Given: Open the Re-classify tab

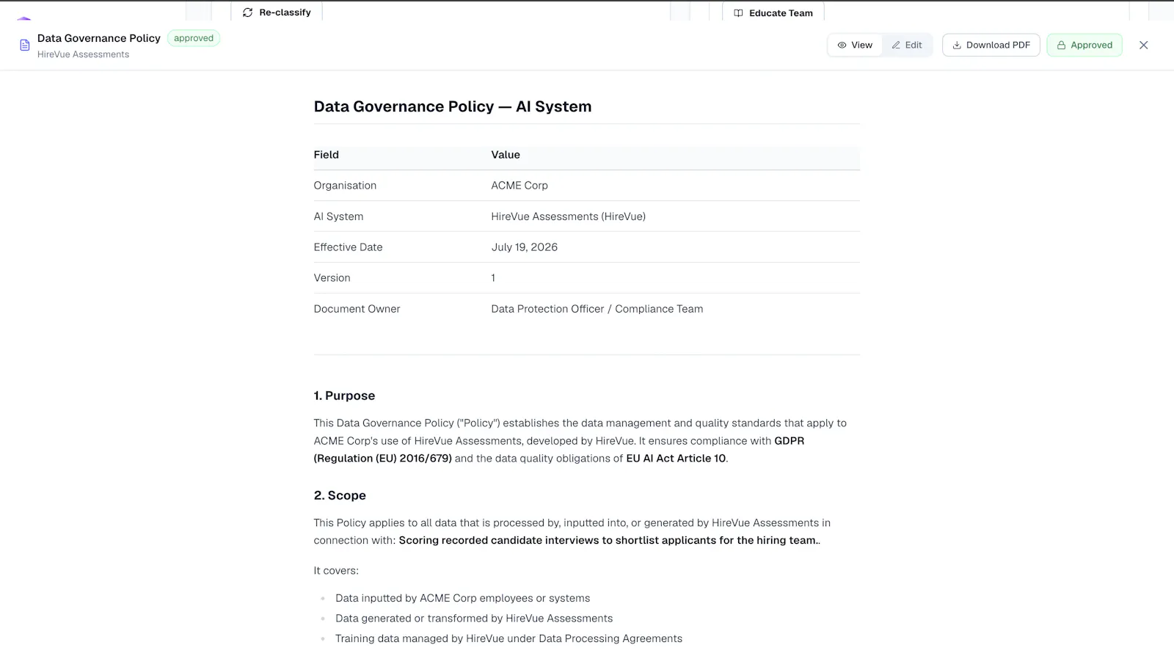Looking at the screenshot, I should (x=277, y=12).
